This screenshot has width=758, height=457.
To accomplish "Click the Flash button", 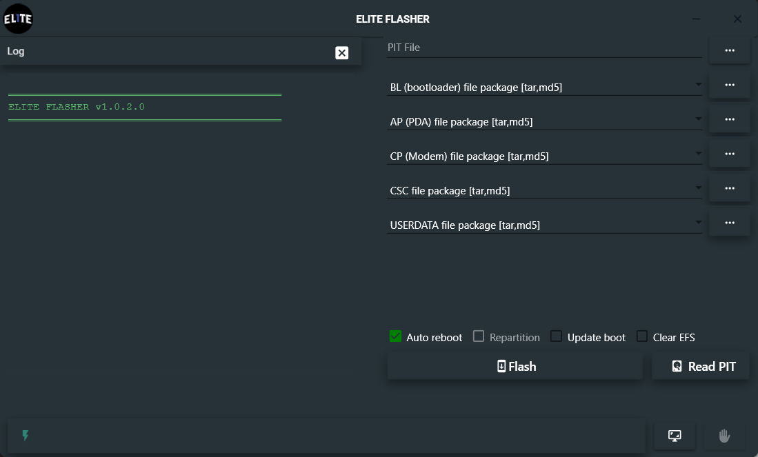I will coord(515,367).
